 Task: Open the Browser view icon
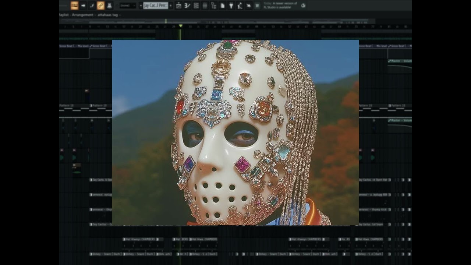214,6
